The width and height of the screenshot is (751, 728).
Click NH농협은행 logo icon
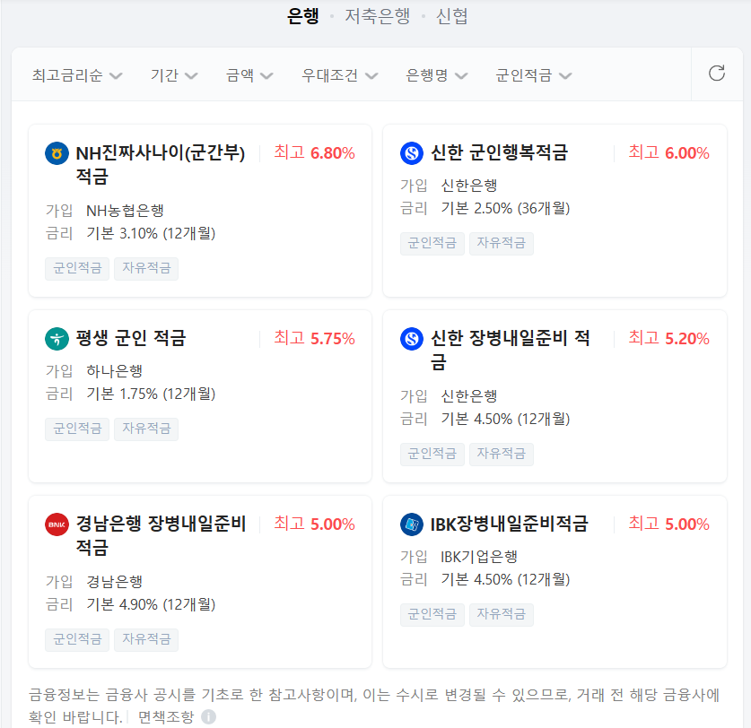57,153
